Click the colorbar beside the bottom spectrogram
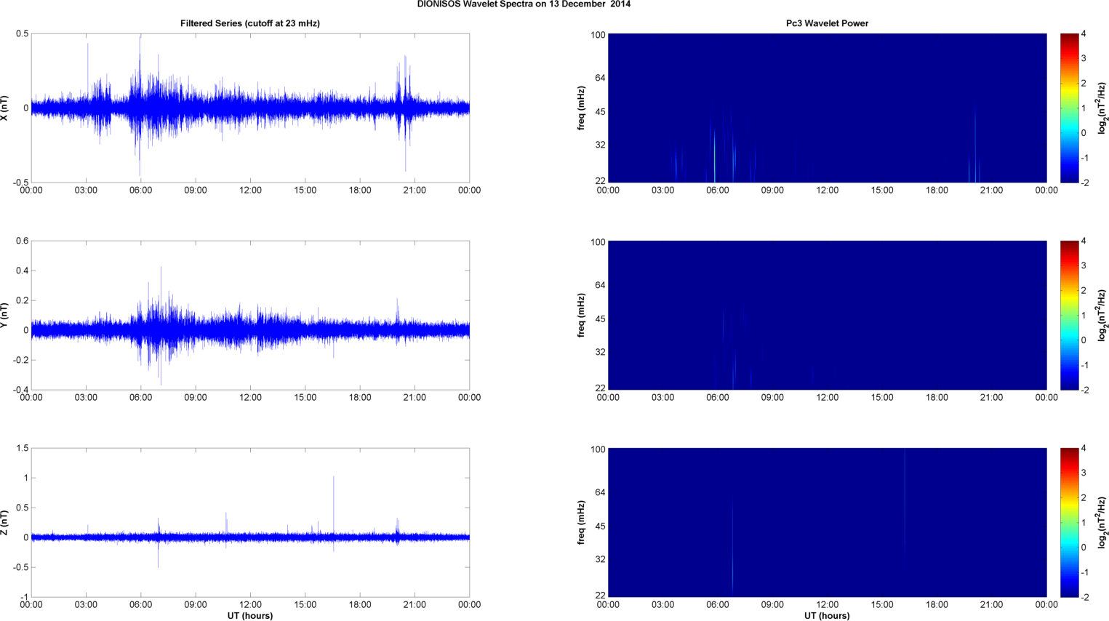This screenshot has width=1109, height=621. [1069, 522]
